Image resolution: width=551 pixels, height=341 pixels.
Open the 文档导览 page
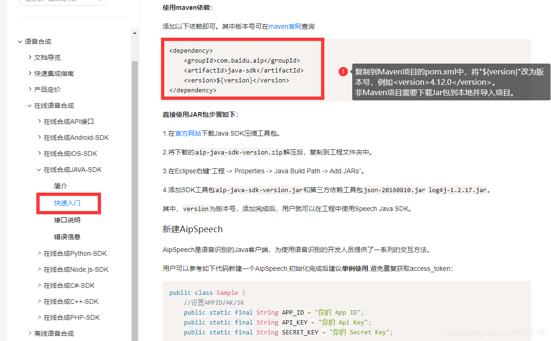[x=47, y=57]
